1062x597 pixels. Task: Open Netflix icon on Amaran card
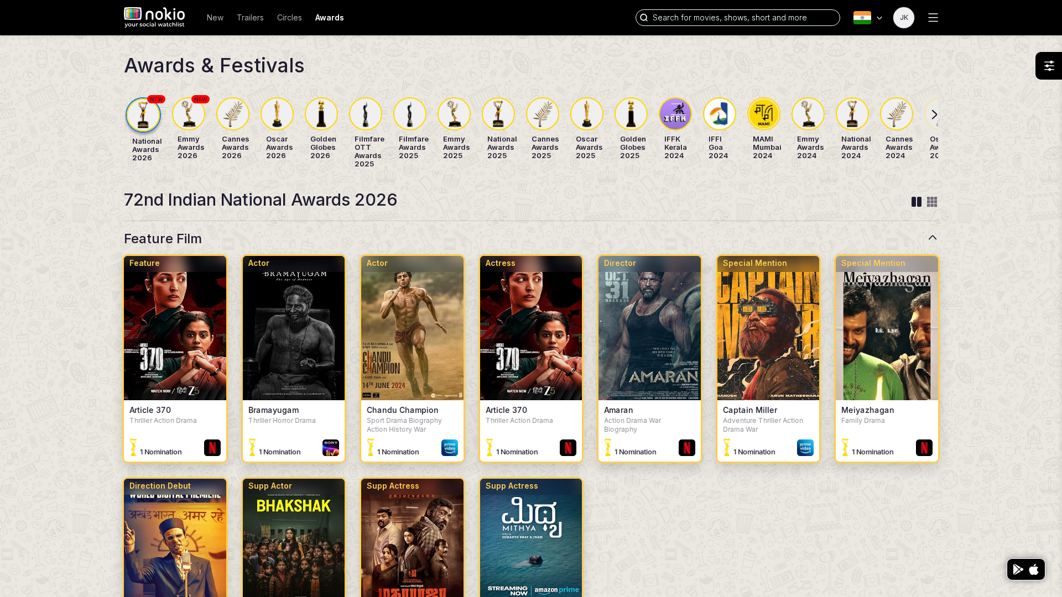coord(687,448)
